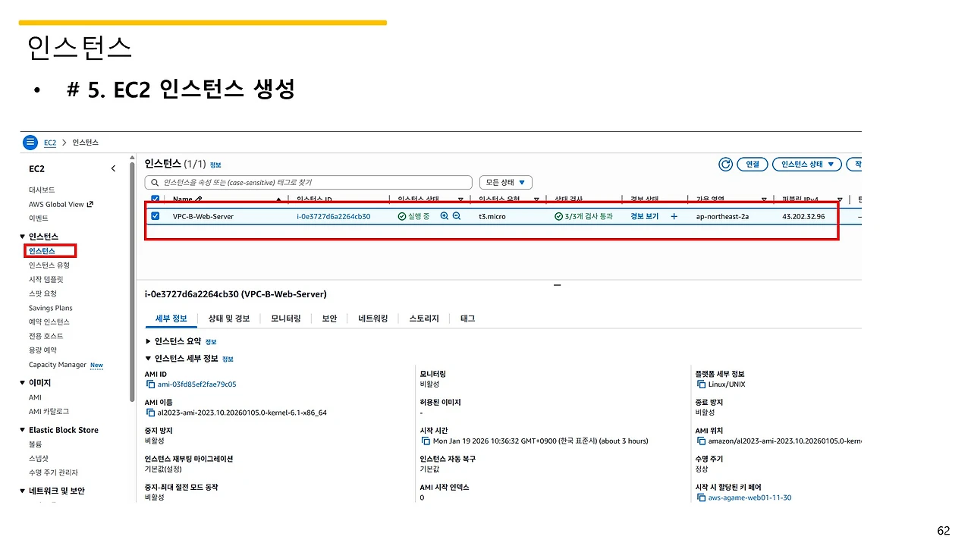This screenshot has height=546, width=971.
Task: Copy the key pair name aws-agame-web01-11-30
Action: pyautogui.click(x=700, y=498)
